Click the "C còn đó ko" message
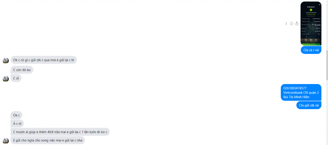The width and height of the screenshot is (328, 145). 22,70
